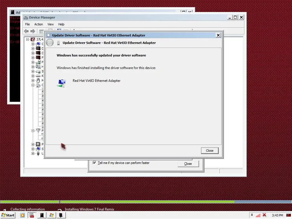Click the device icon beside the wizard heading

click(58, 43)
